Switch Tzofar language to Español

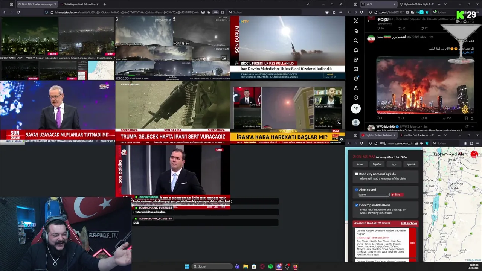coord(377,164)
